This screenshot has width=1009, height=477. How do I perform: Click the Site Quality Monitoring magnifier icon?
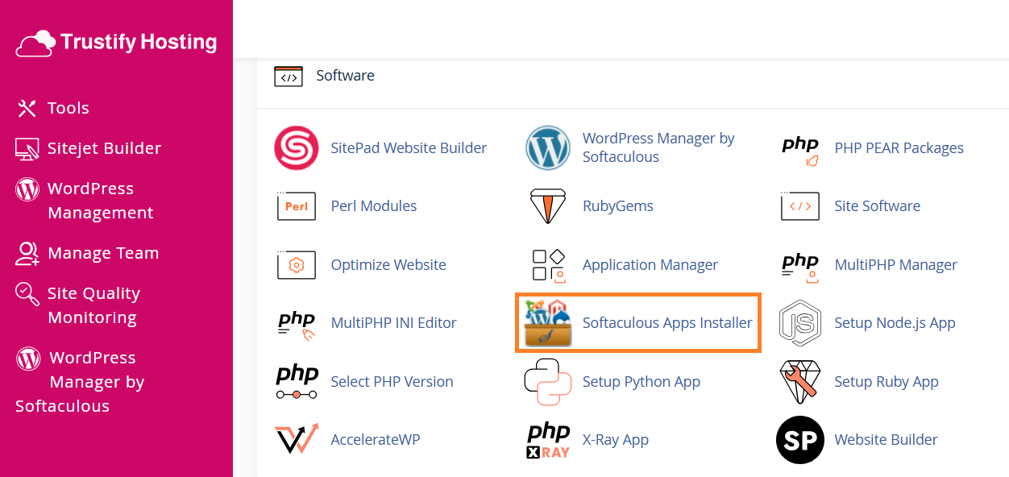point(27,294)
